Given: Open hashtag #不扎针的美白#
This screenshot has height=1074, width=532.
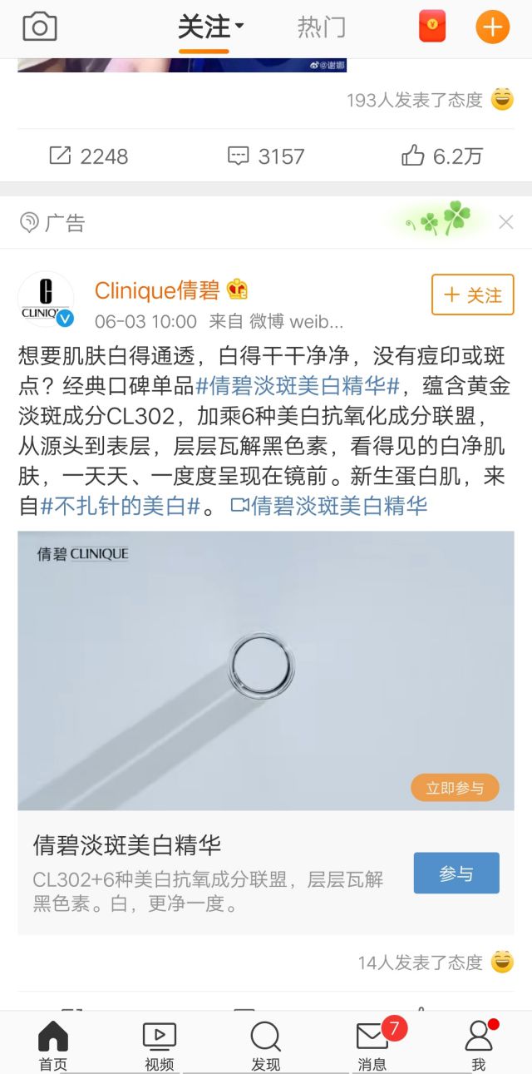Looking at the screenshot, I should point(121,506).
